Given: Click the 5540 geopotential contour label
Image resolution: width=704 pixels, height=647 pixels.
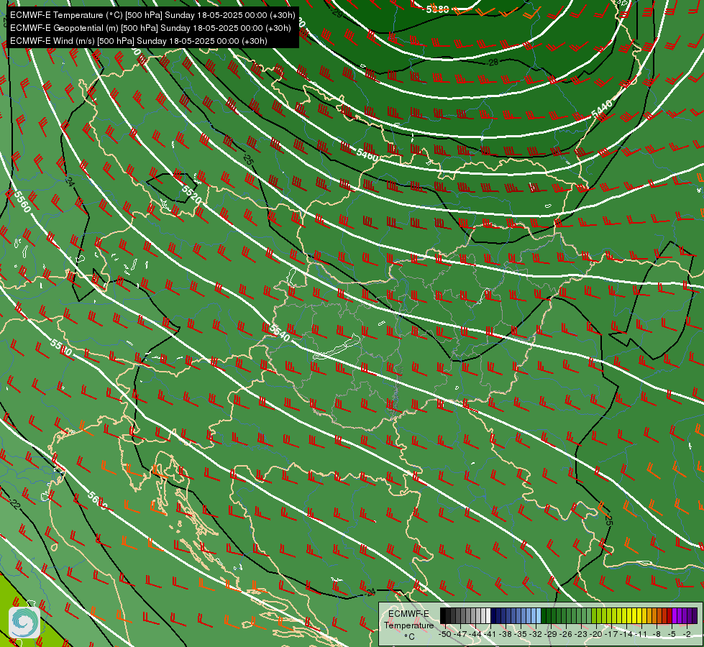Looking at the screenshot, I should 280,332.
